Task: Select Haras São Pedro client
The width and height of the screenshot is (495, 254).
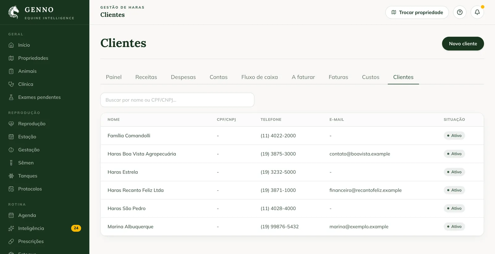Action: tap(127, 209)
